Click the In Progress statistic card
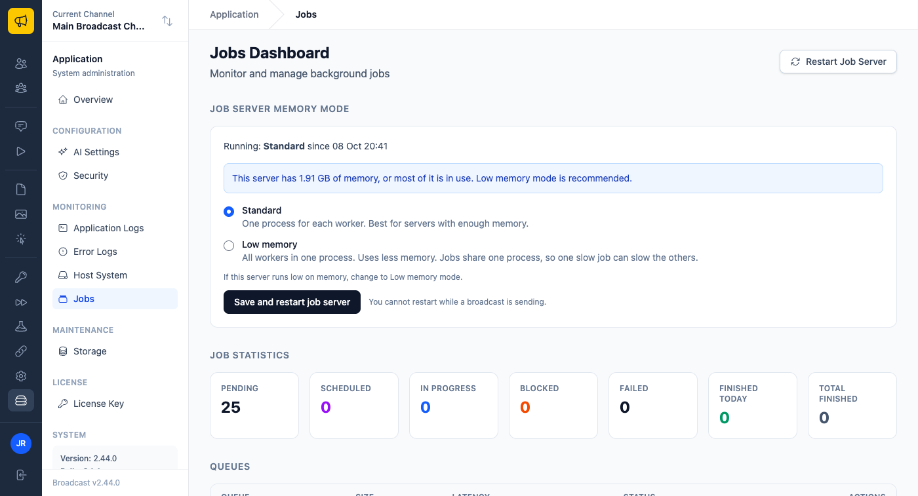The image size is (918, 496). pyautogui.click(x=454, y=406)
